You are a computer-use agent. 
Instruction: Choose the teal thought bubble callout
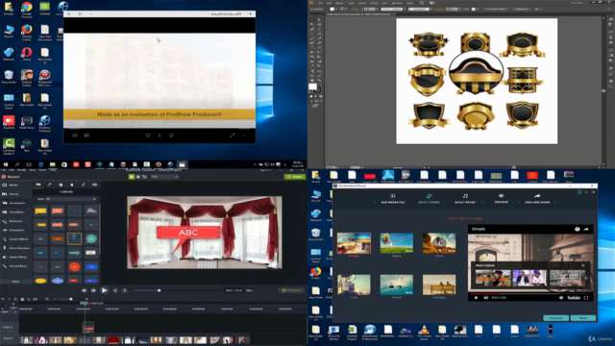pyautogui.click(x=91, y=238)
